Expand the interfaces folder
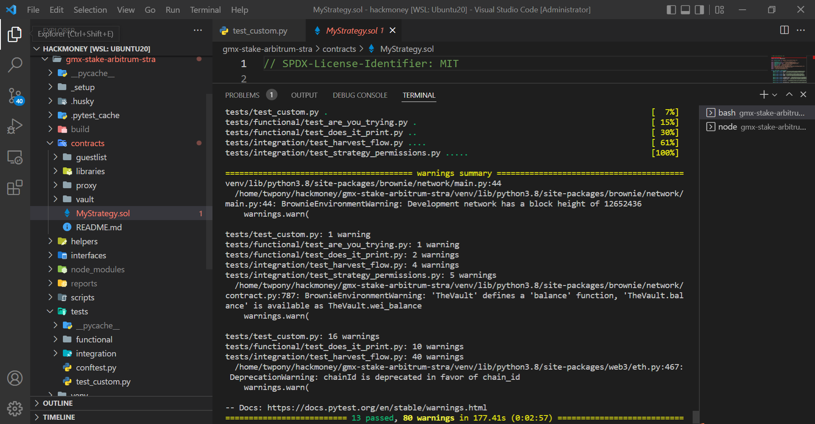The width and height of the screenshot is (815, 424). click(x=122, y=255)
